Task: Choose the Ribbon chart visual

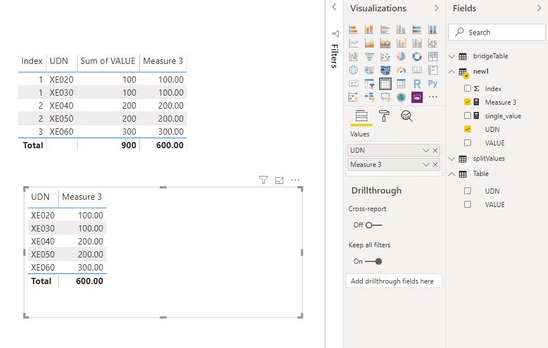Action: tap(432, 43)
